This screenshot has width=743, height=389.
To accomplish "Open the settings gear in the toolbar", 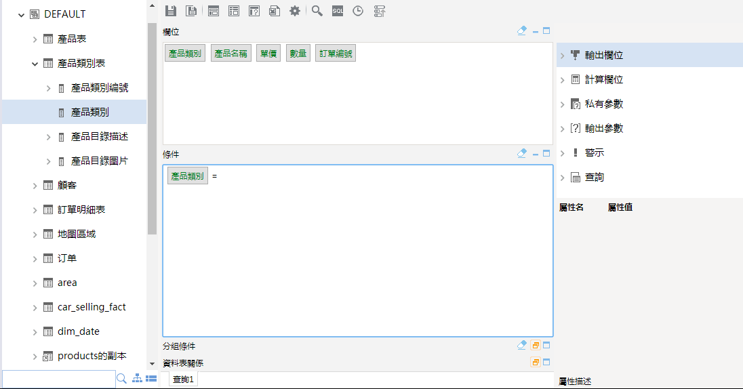I will pyautogui.click(x=295, y=10).
